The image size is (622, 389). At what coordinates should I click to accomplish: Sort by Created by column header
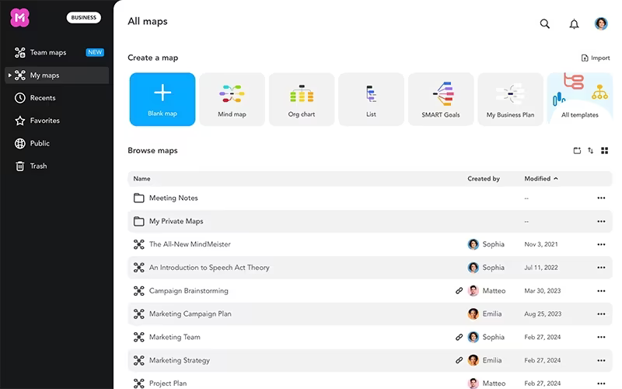tap(483, 179)
